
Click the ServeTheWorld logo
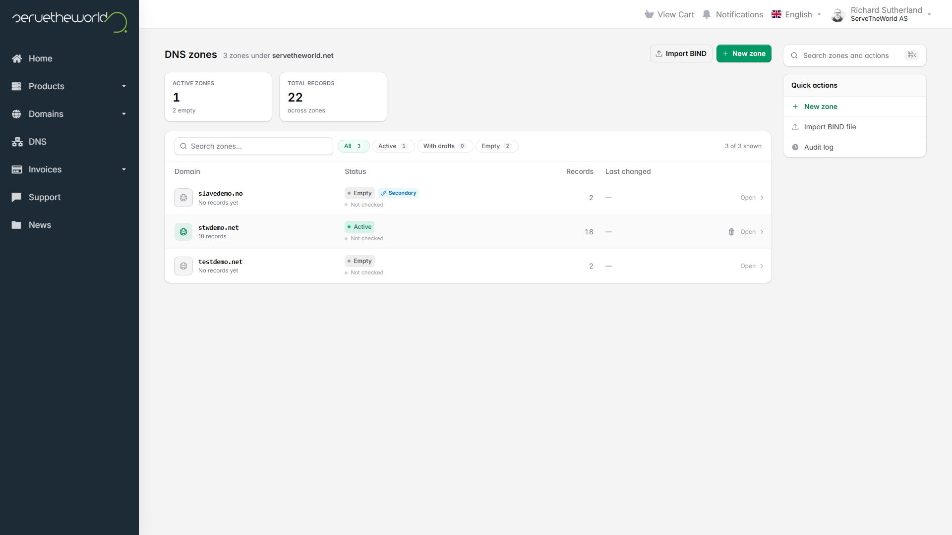pos(69,22)
